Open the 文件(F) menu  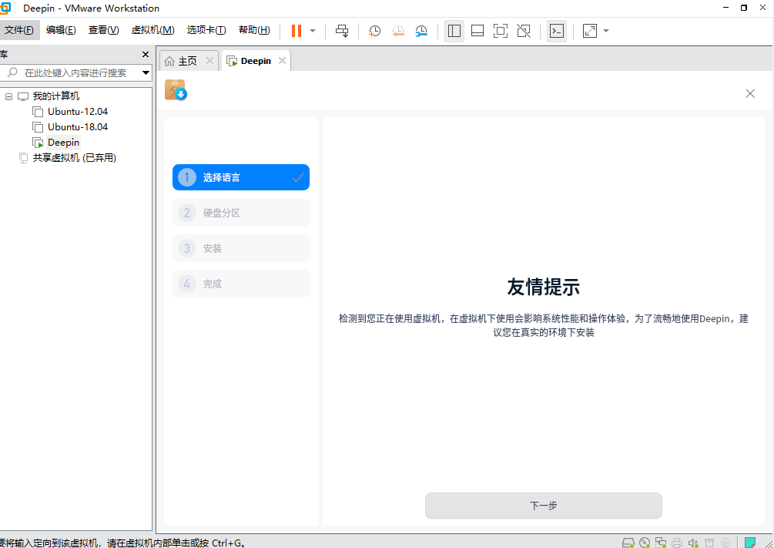coord(19,30)
